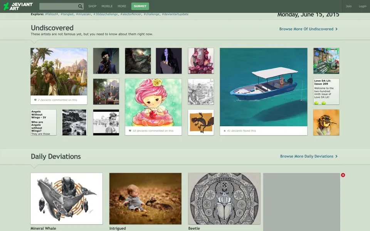Open the #fallout4 explore tag

tap(51, 14)
